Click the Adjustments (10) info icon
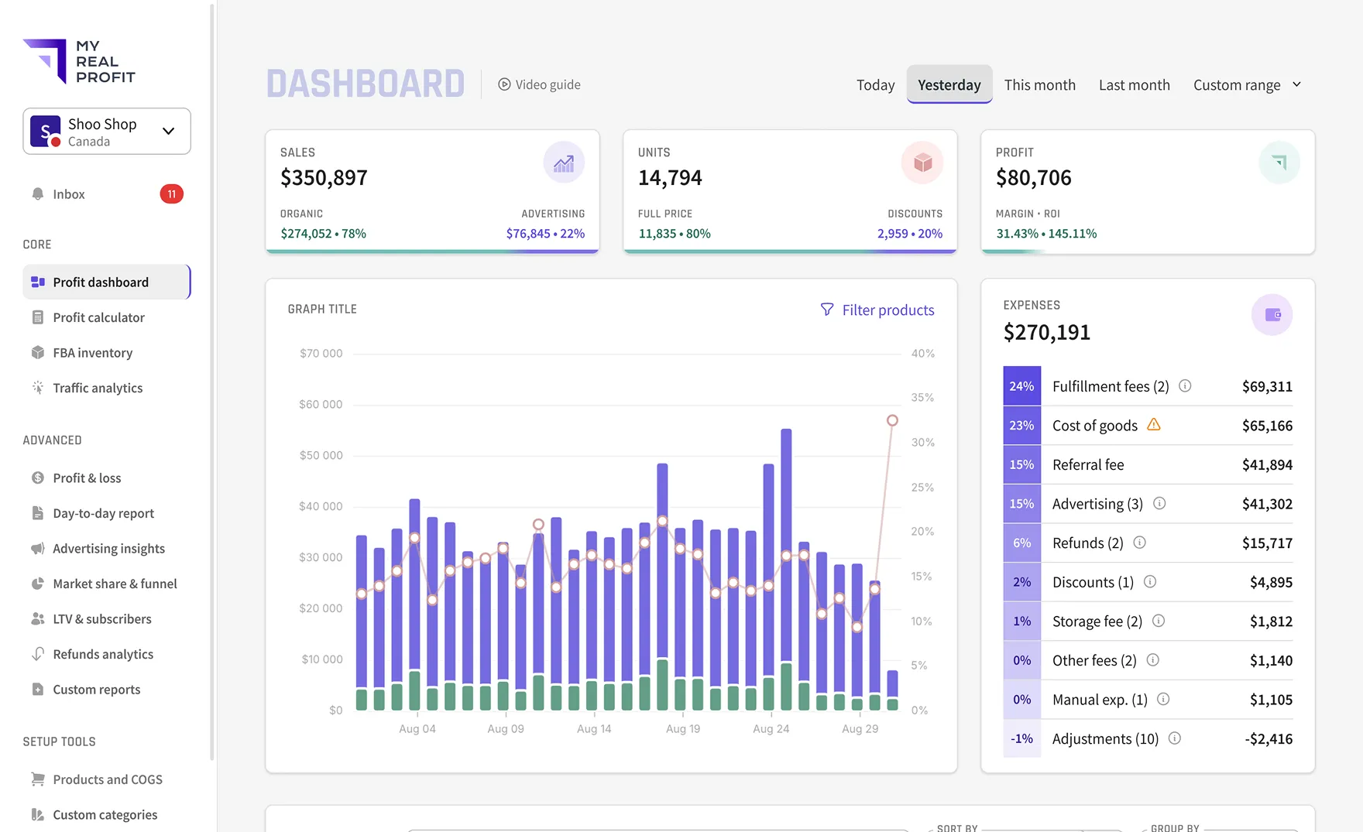1363x832 pixels. coord(1175,738)
